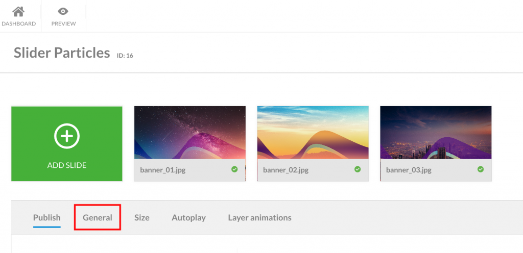Click green check icon on banner_01.jpg

coord(234,169)
